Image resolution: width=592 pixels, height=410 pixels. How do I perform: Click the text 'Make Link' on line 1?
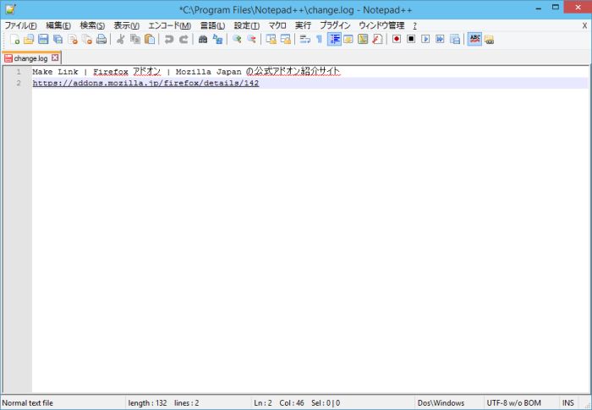click(x=55, y=72)
